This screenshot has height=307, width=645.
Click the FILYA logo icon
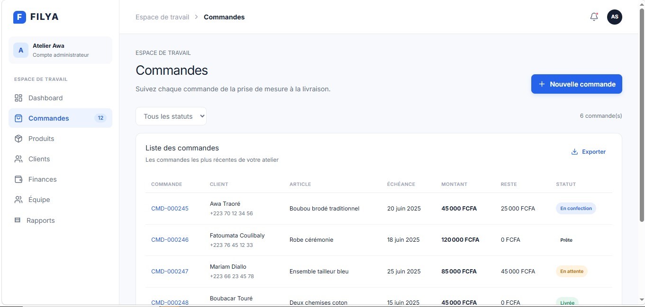coord(19,17)
